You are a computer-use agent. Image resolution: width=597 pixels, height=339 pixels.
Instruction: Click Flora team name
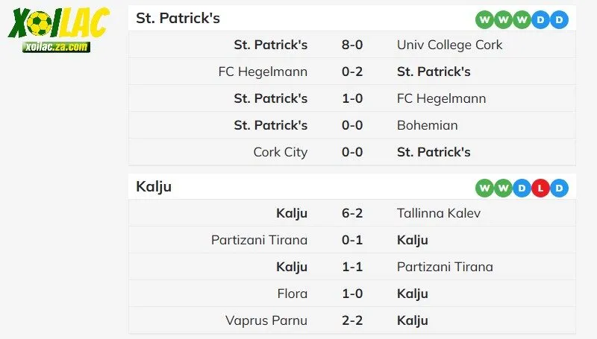point(292,294)
